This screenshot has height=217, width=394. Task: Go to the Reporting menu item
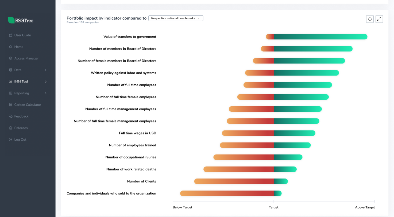22,93
